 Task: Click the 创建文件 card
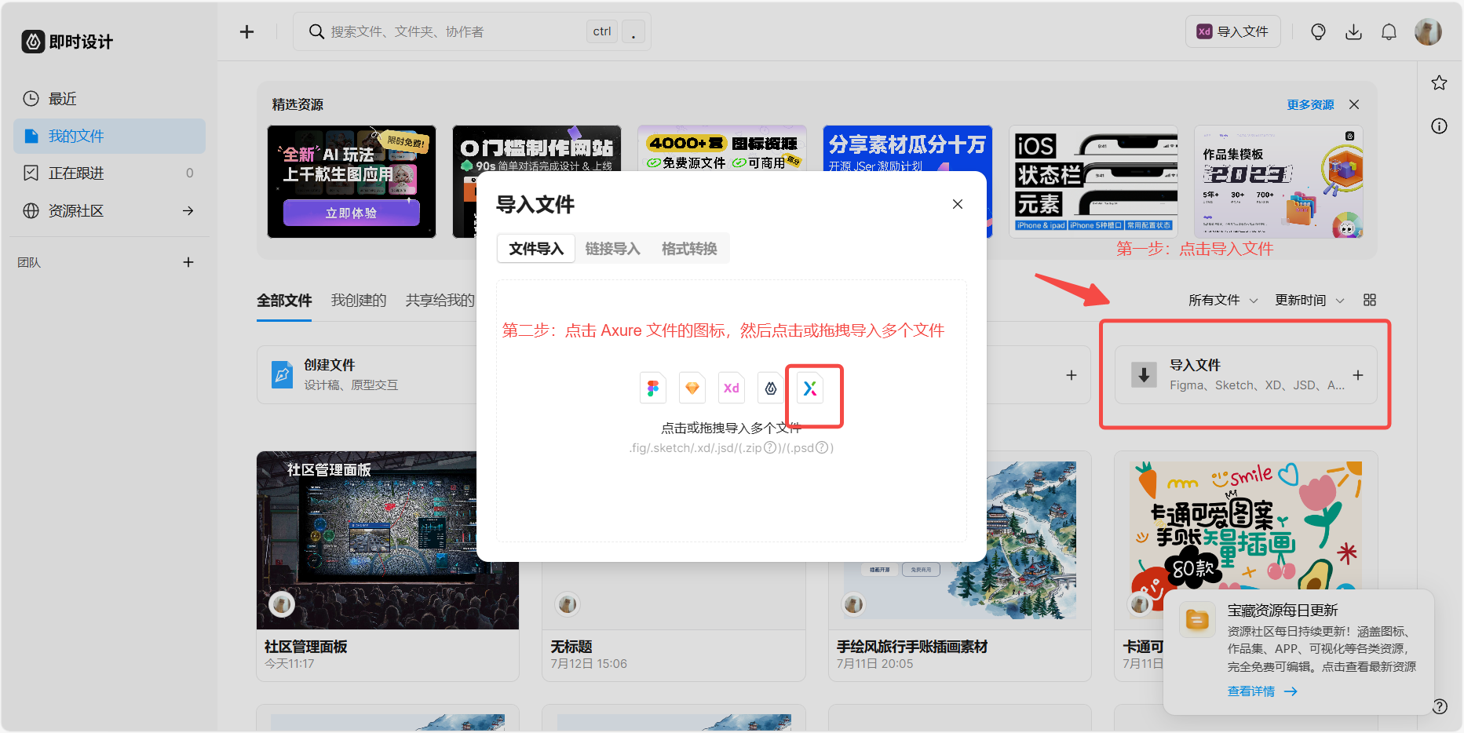click(x=367, y=375)
